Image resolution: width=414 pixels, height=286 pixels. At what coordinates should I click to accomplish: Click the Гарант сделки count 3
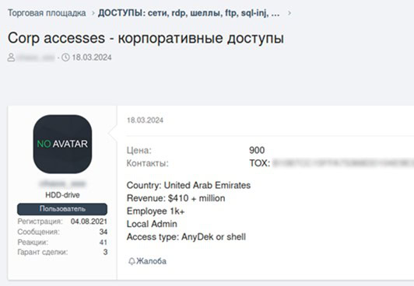pos(105,253)
